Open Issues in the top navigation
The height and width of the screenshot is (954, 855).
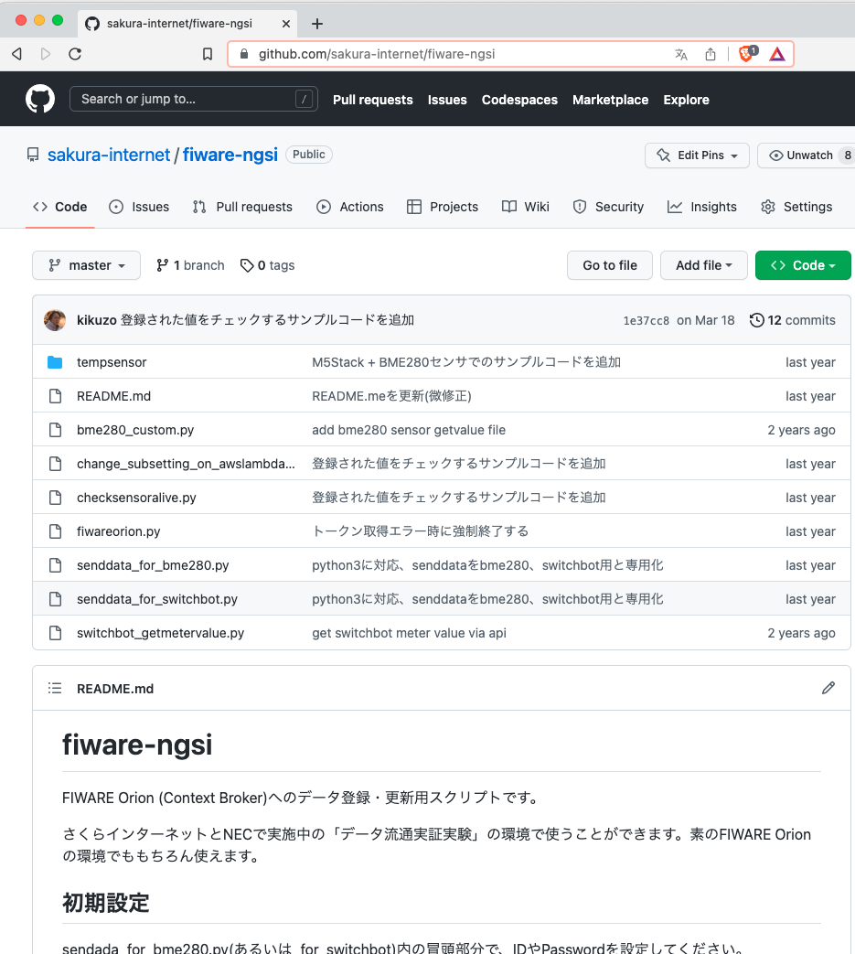click(447, 100)
